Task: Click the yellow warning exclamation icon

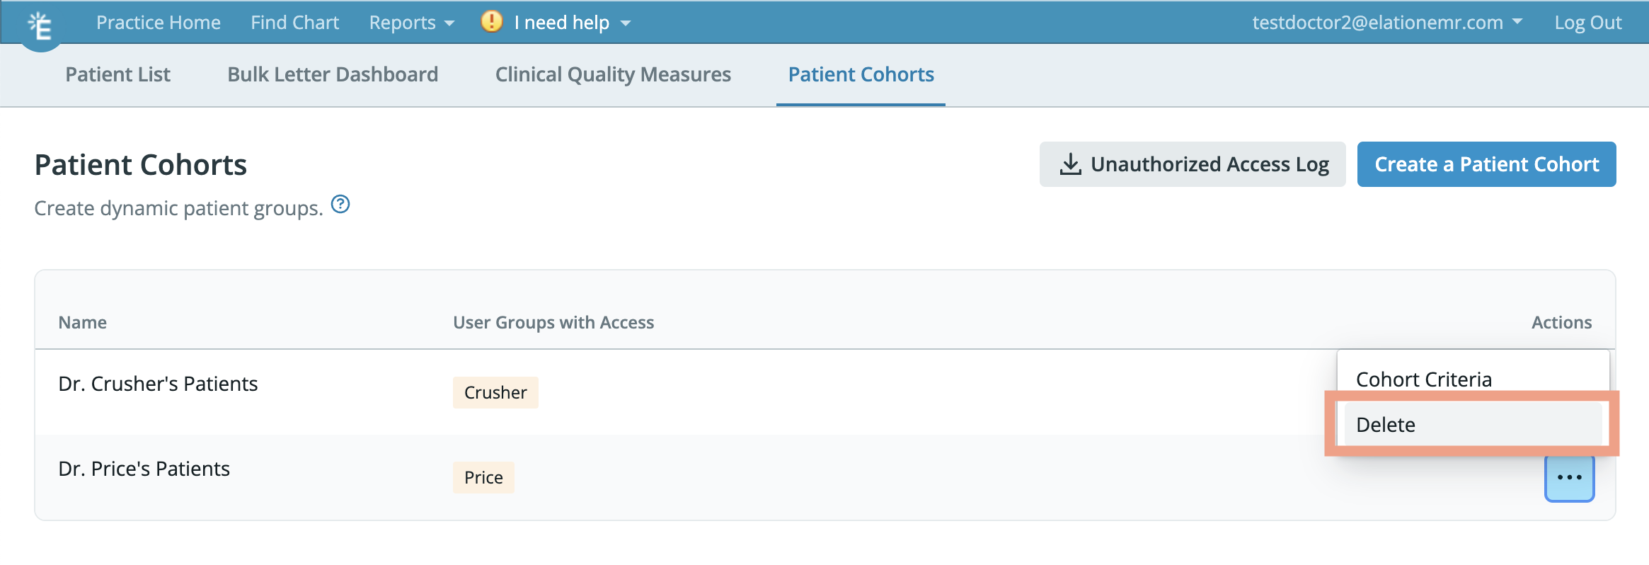Action: click(x=492, y=22)
